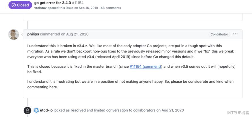The image size is (252, 117).
Task: Click issue number #11154 beside the title
Action: pyautogui.click(x=78, y=3)
